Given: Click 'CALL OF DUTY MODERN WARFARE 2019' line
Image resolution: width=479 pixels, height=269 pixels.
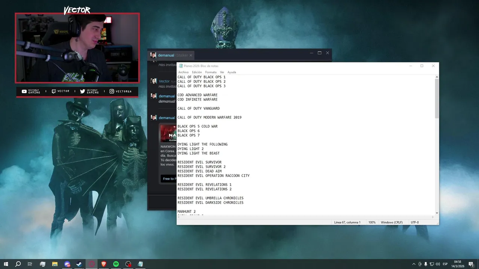Looking at the screenshot, I should point(210,117).
